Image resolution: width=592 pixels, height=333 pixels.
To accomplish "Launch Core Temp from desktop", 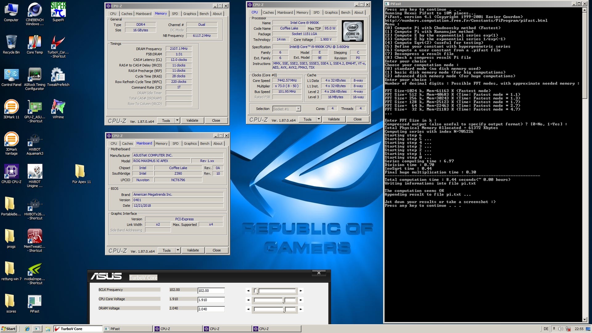I will [35, 45].
